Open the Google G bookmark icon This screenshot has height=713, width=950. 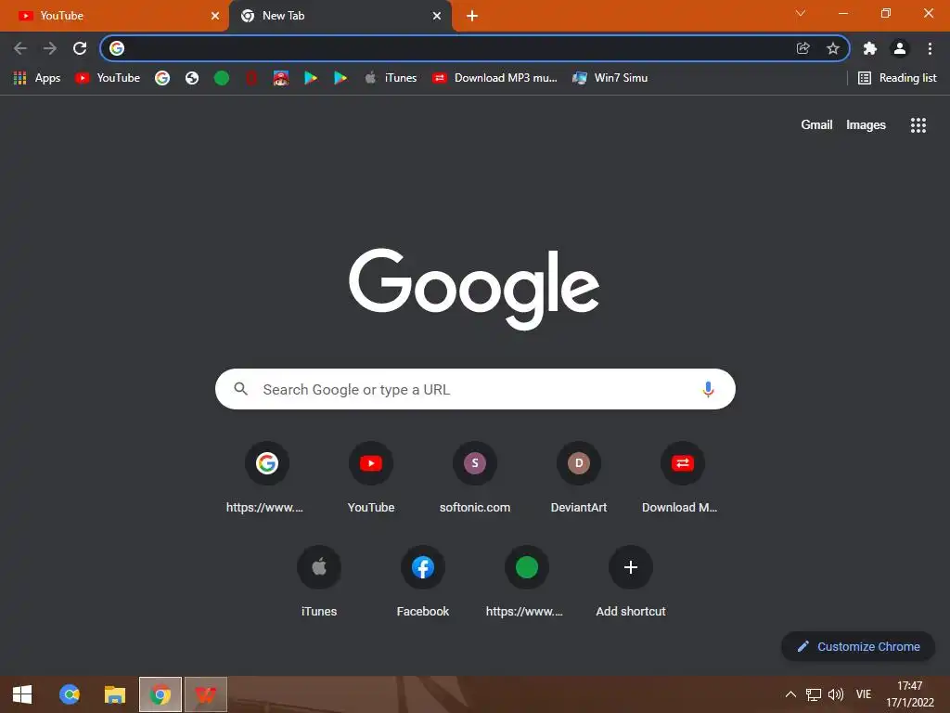[x=162, y=78]
